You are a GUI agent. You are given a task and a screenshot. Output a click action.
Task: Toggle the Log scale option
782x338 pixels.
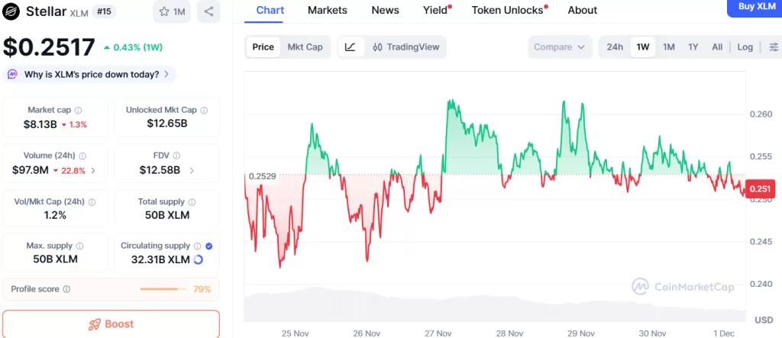point(745,47)
